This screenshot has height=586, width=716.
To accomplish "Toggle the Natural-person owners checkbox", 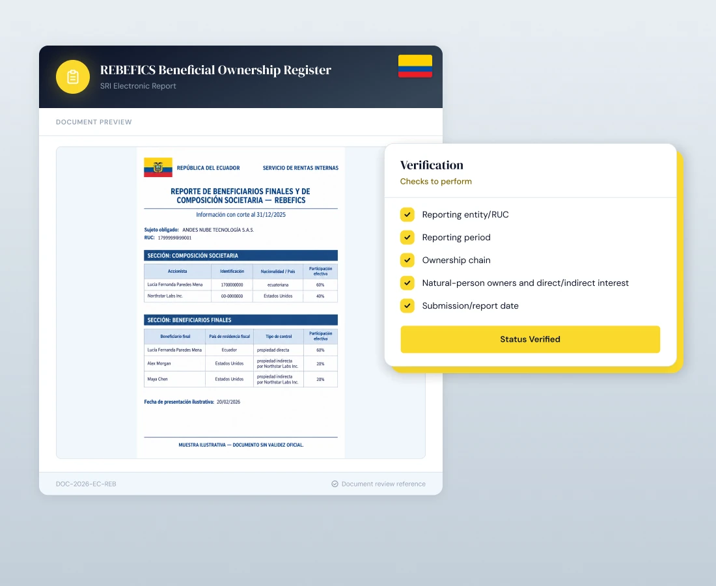I will coord(407,283).
